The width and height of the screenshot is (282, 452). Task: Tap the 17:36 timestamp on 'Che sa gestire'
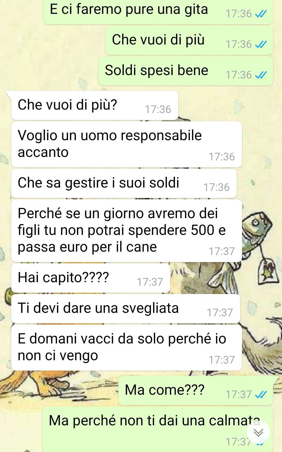coord(216,188)
